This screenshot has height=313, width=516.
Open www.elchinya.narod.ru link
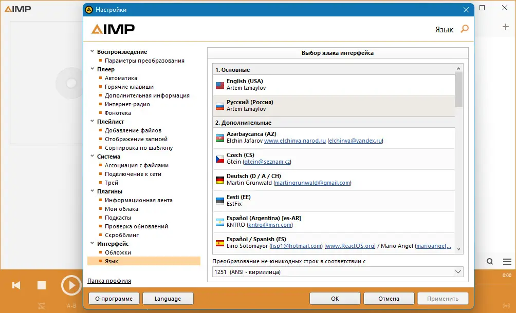click(x=295, y=141)
